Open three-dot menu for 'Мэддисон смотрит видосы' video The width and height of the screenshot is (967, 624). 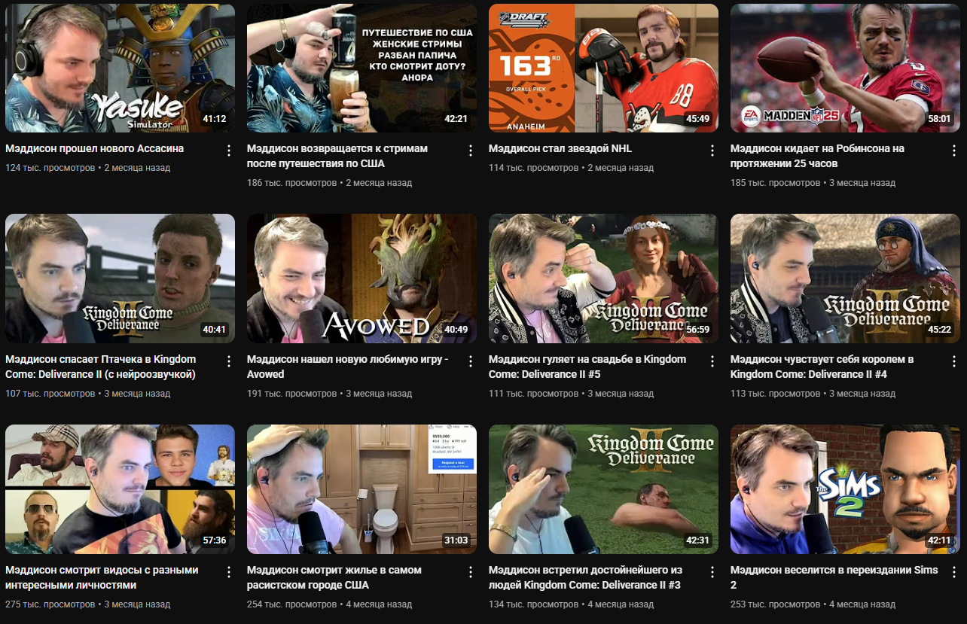click(229, 572)
